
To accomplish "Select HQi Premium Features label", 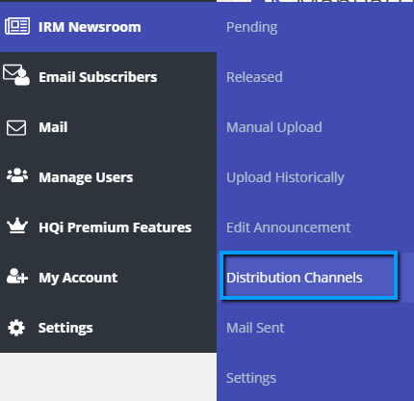I will (x=115, y=227).
